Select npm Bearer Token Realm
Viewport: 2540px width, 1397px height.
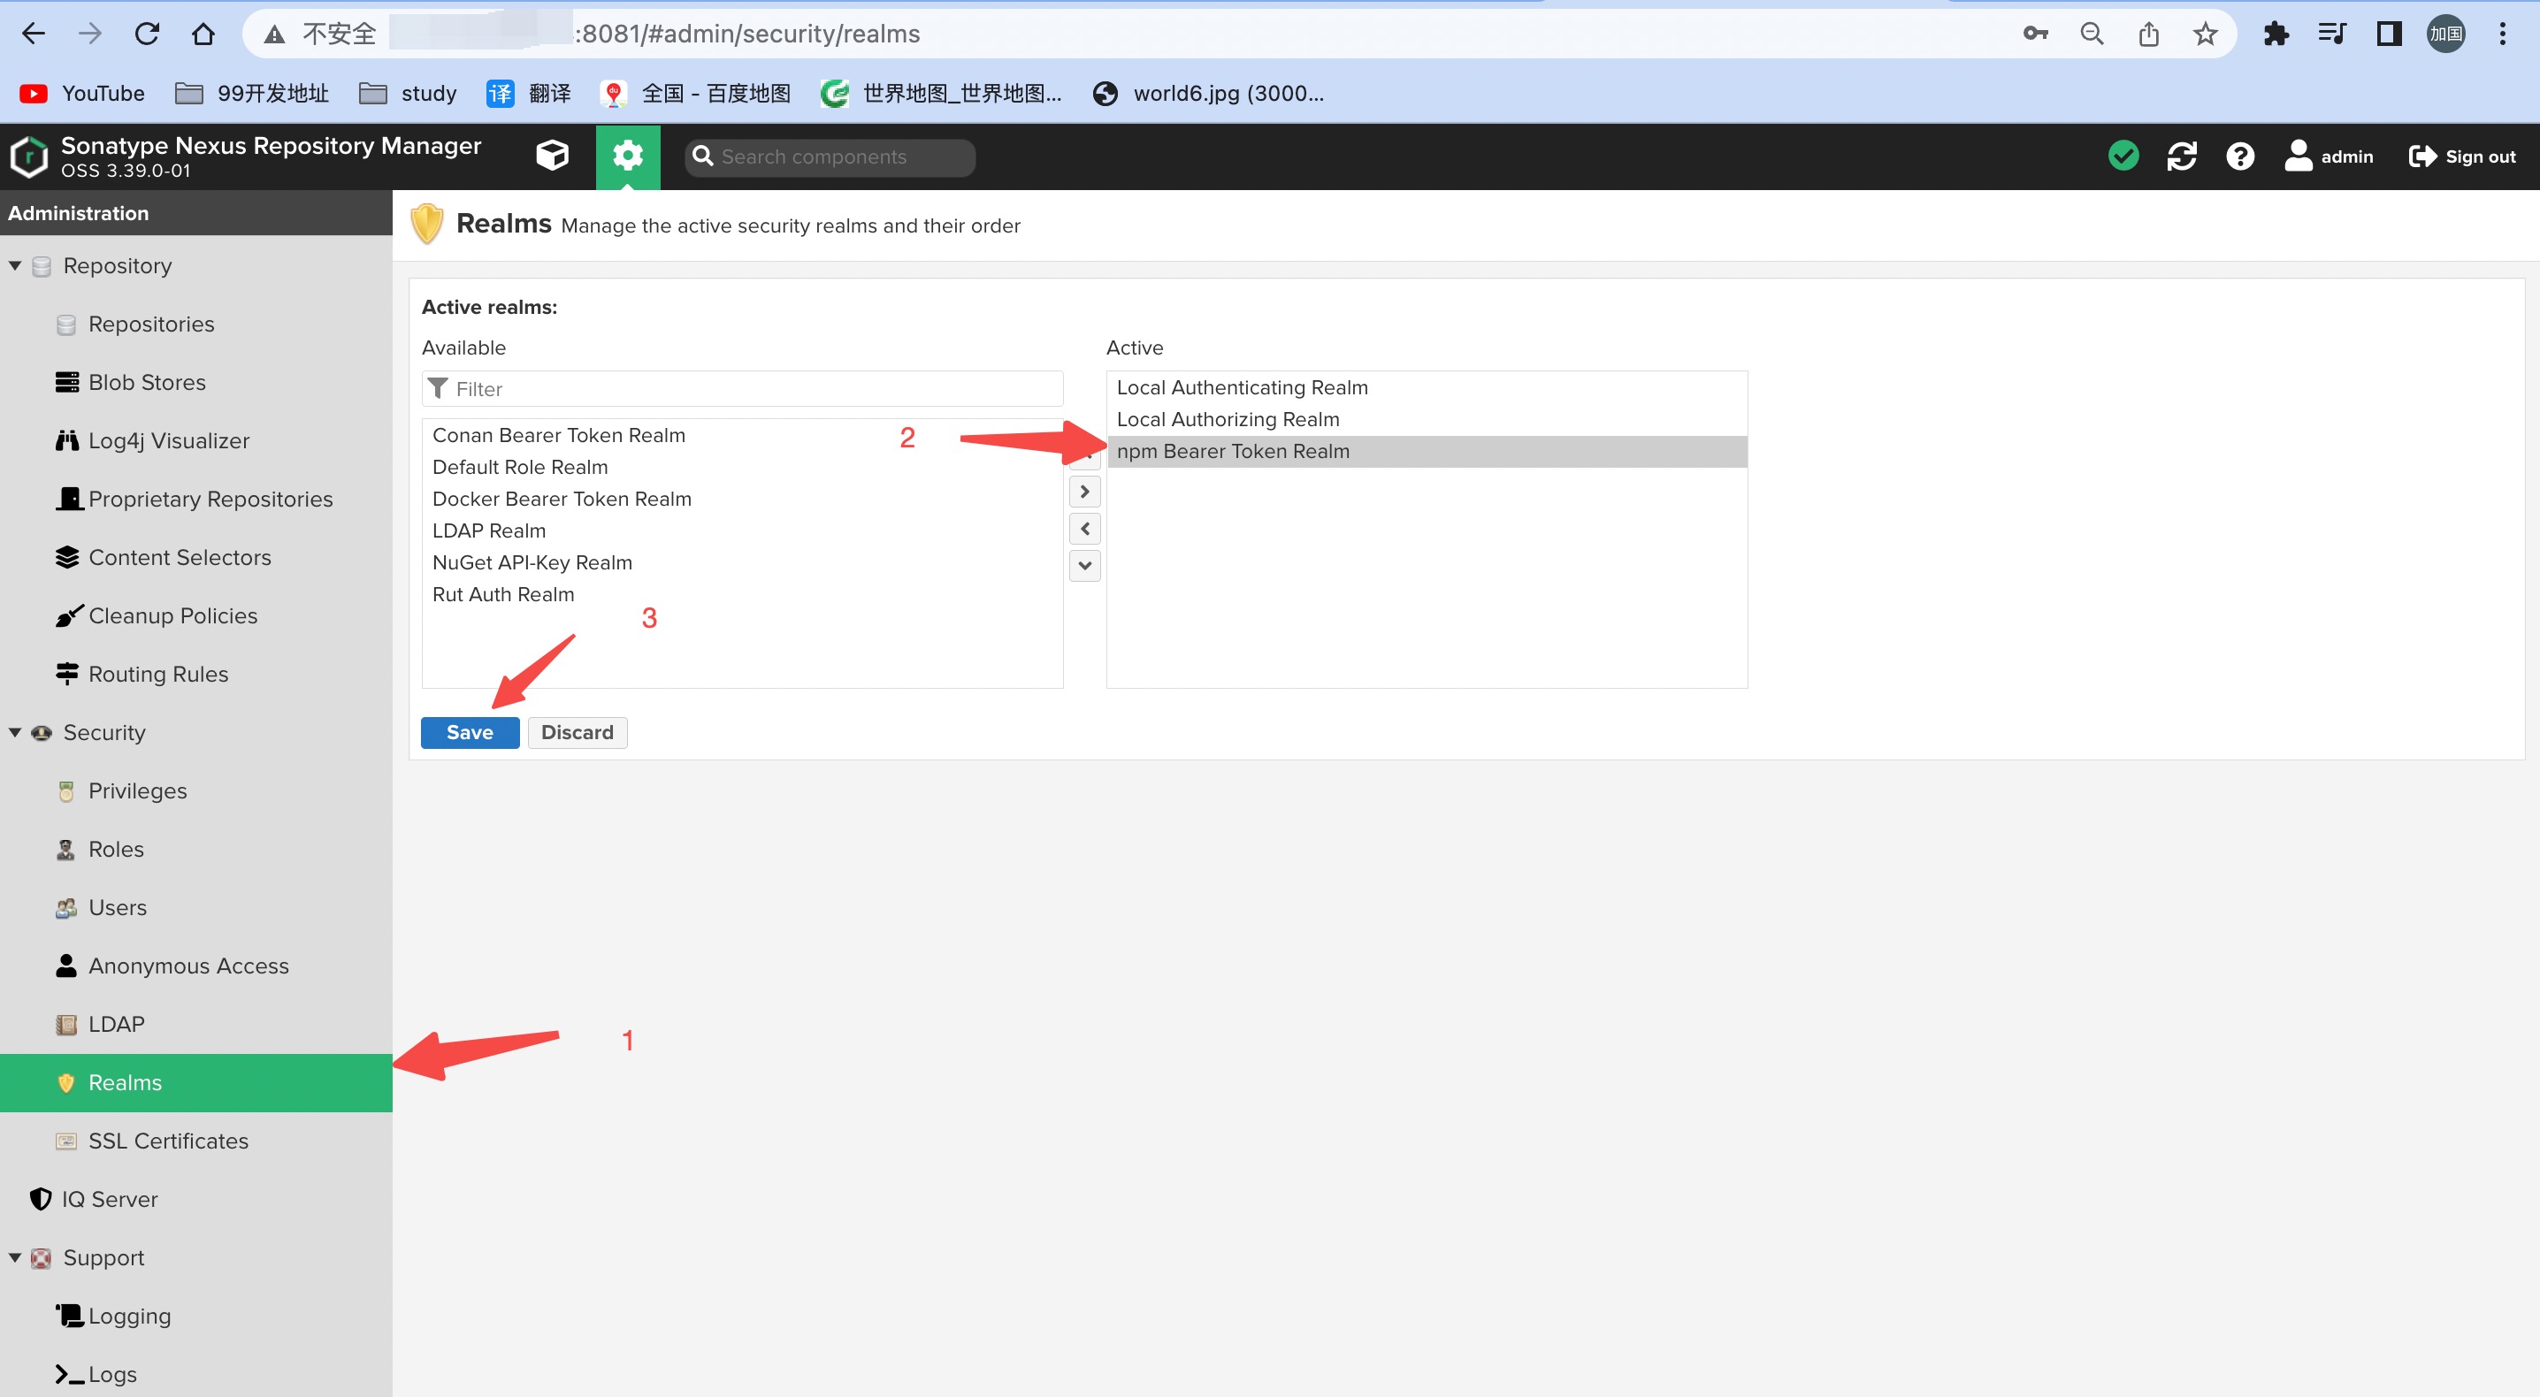coord(1427,452)
